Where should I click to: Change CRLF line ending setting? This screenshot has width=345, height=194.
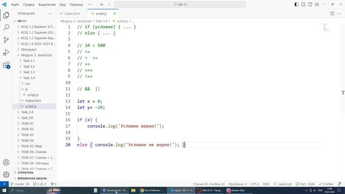click(x=266, y=184)
